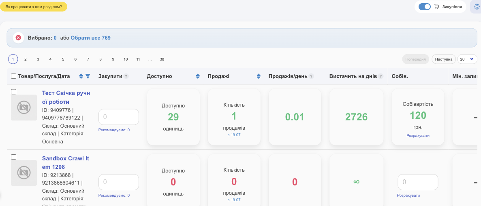
Task: Open the filter funnel in Товар column
Action: pos(88,76)
